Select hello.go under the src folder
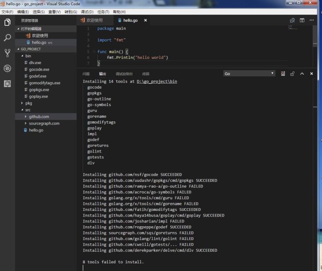This screenshot has width=322, height=271. pos(36,130)
